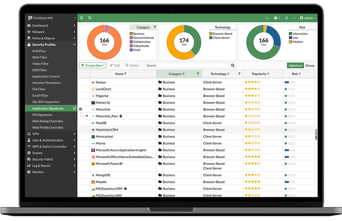The width and height of the screenshot is (342, 221).
Task: Click the Security Fabric icon
Action: click(29, 159)
